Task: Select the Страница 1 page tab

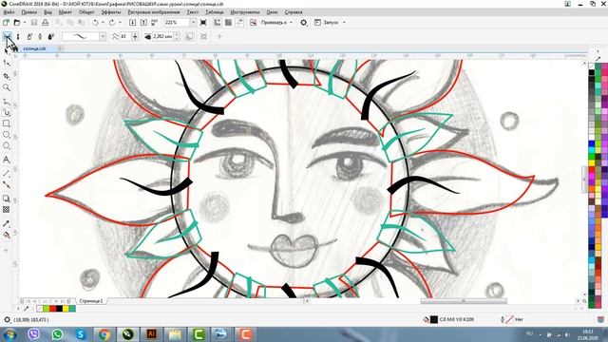Action: click(91, 301)
